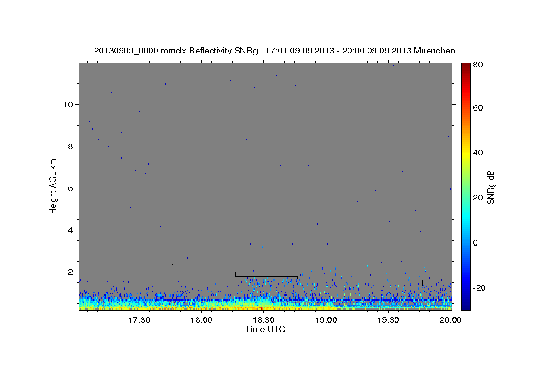Image resolution: width=559 pixels, height=372 pixels.
Task: Click the colorbar value label 60
Action: point(478,108)
